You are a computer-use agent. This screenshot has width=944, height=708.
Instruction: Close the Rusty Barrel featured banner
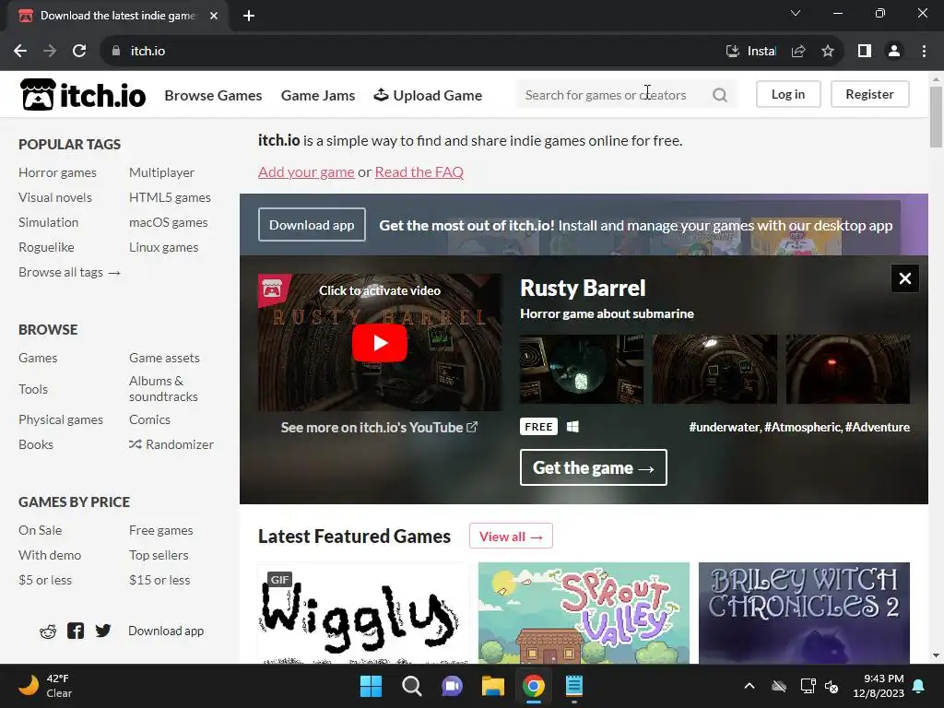pyautogui.click(x=905, y=278)
